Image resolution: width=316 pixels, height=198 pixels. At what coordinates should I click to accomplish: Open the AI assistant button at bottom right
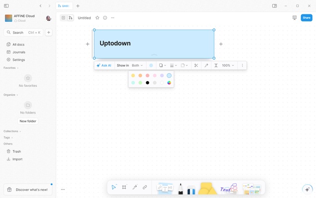click(308, 190)
